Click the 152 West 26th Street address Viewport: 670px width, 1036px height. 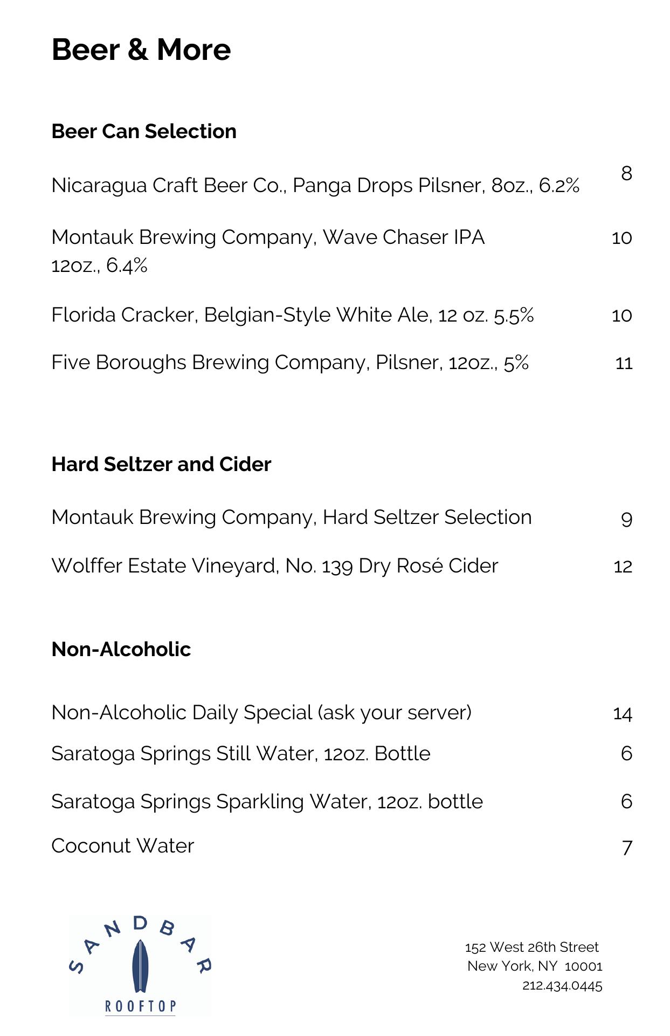pos(531,947)
